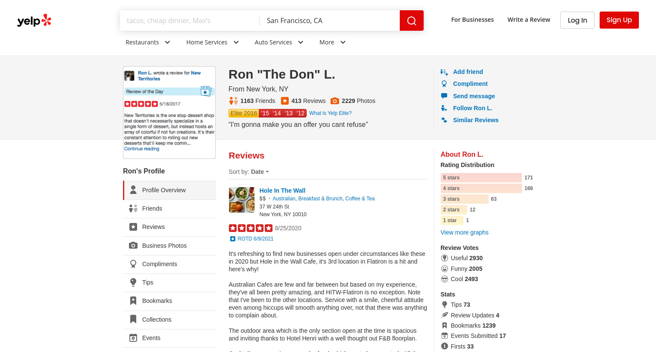This screenshot has width=656, height=352.
Task: Click the Tips lightbulb sidebar icon
Action: pyautogui.click(x=133, y=282)
